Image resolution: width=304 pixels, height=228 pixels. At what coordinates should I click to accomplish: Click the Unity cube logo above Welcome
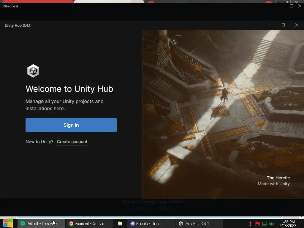pyautogui.click(x=33, y=71)
